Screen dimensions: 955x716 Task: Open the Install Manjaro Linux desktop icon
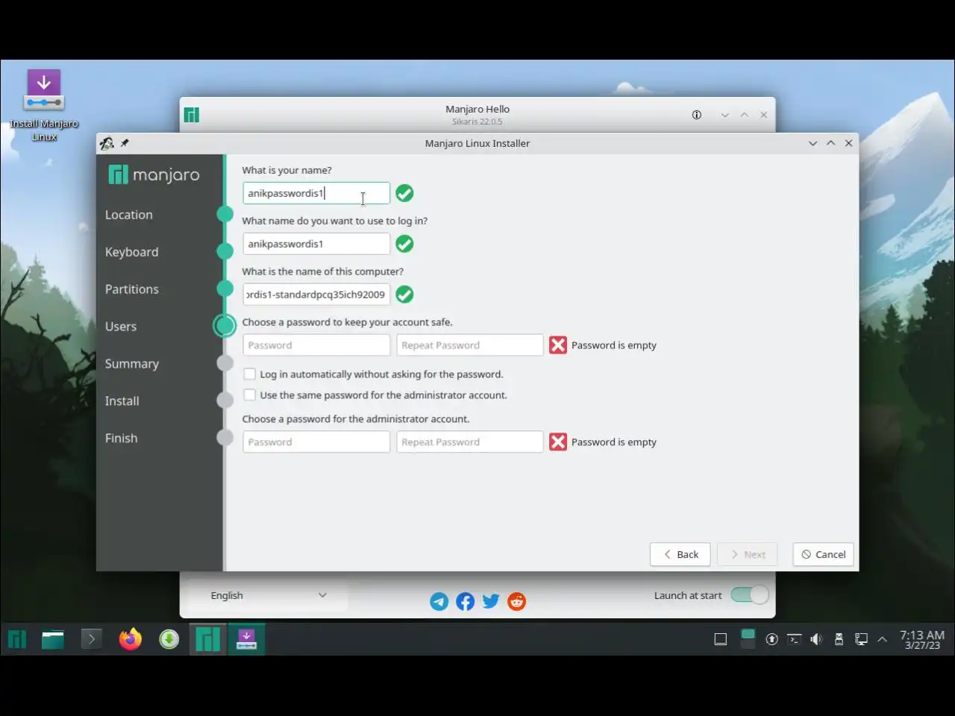[44, 104]
